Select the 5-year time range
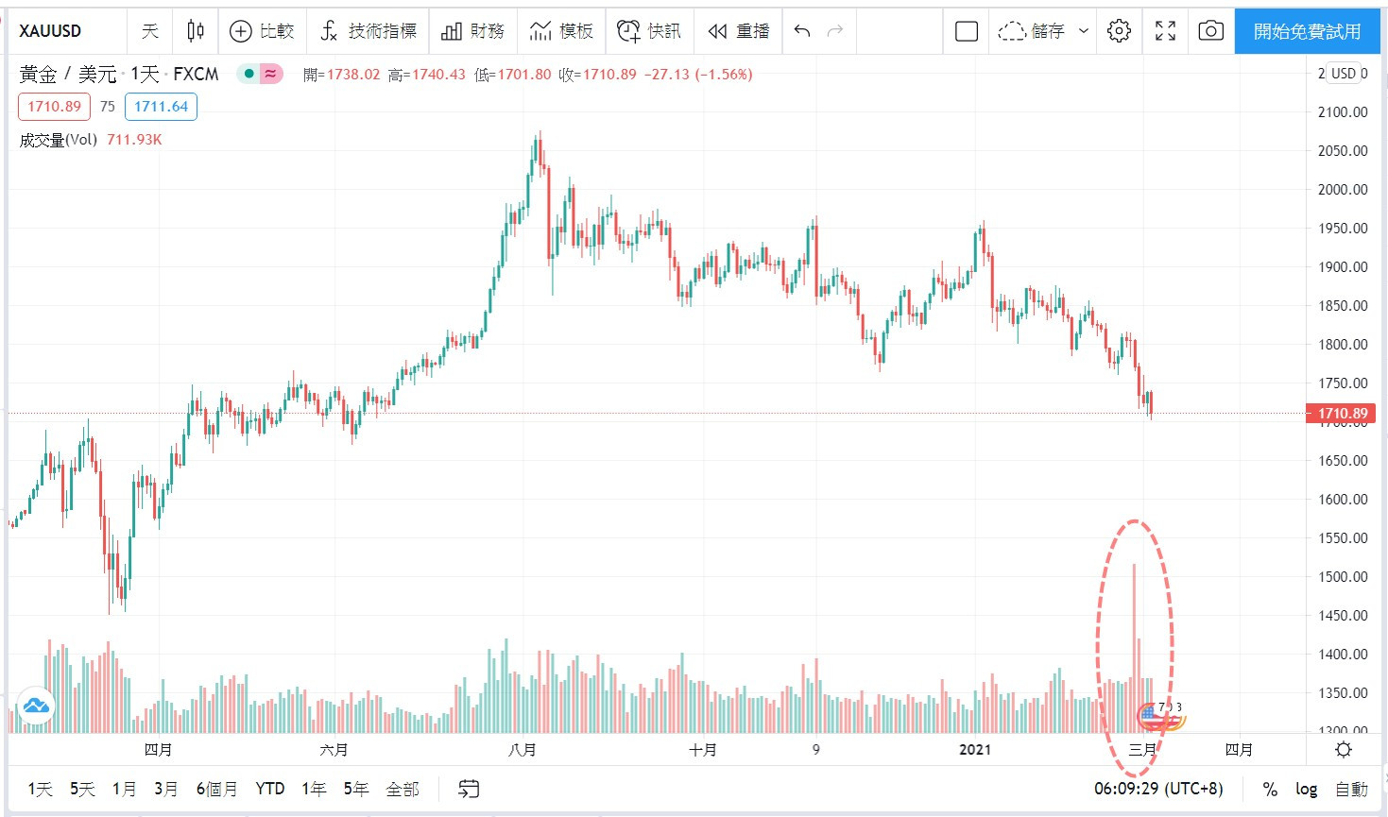Viewport: 1388px width, 817px height. tap(355, 789)
